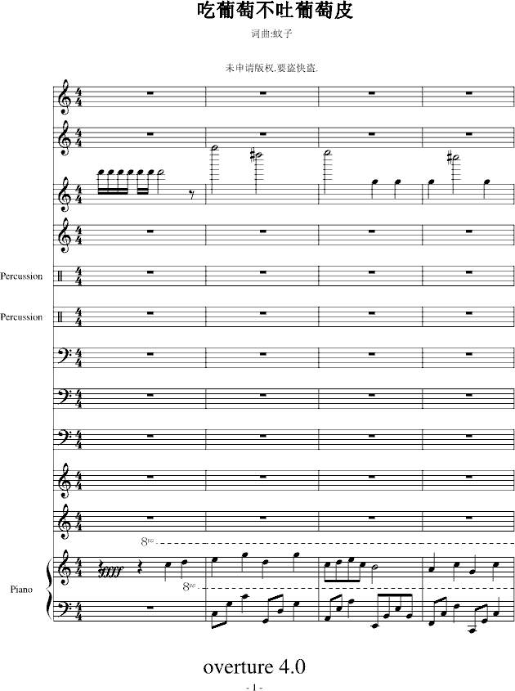515x691 pixels.
Task: Select the first Percussion staff label
Action: click(x=21, y=276)
